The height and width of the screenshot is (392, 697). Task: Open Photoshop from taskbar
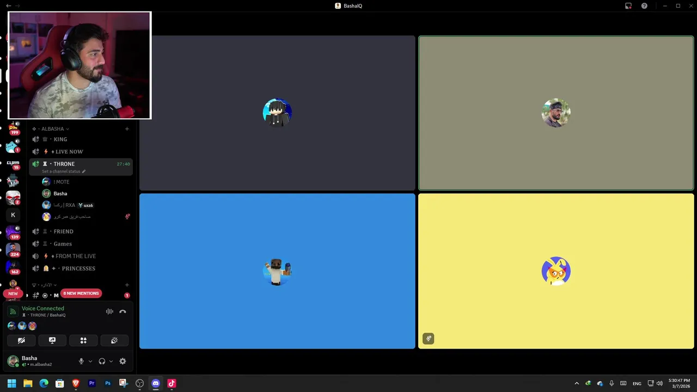tap(108, 383)
